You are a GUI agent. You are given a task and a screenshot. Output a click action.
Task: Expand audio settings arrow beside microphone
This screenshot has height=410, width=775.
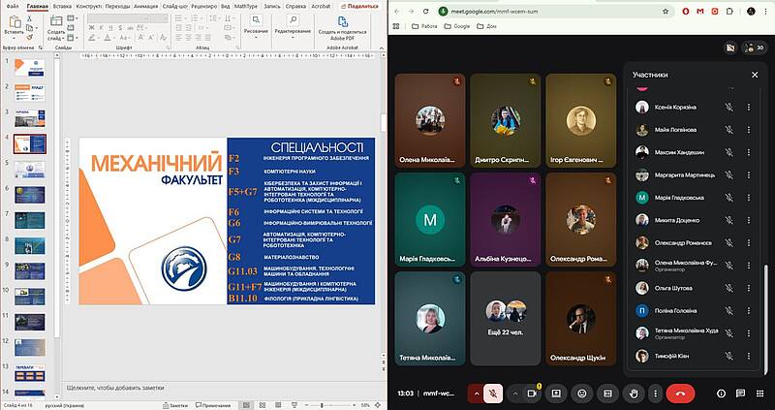coord(476,394)
